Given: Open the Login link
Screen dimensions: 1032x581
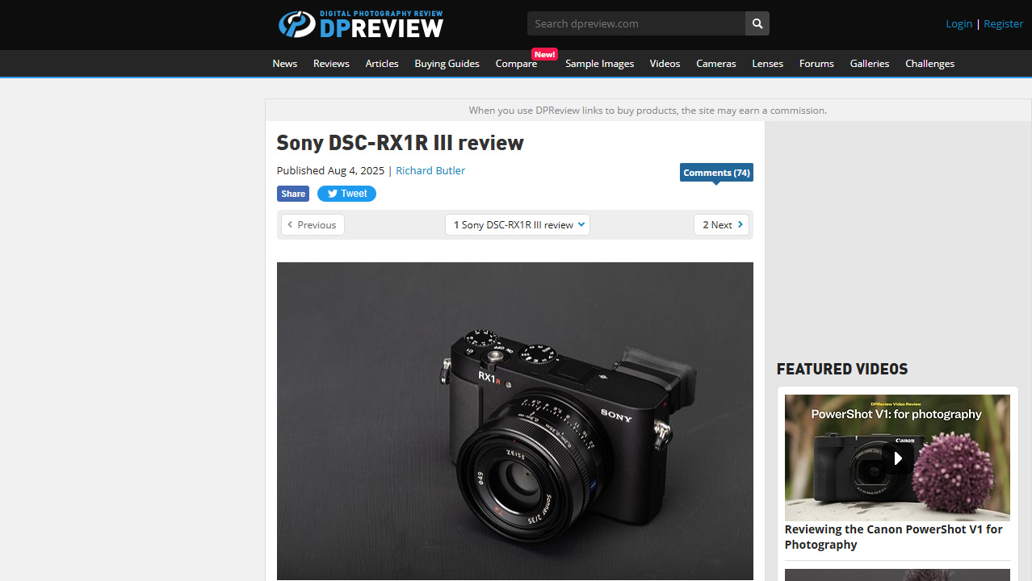Looking at the screenshot, I should (959, 23).
